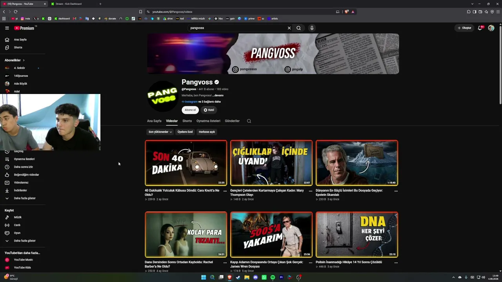Select the Videolar channel tab
The width and height of the screenshot is (502, 282).
pos(172,121)
